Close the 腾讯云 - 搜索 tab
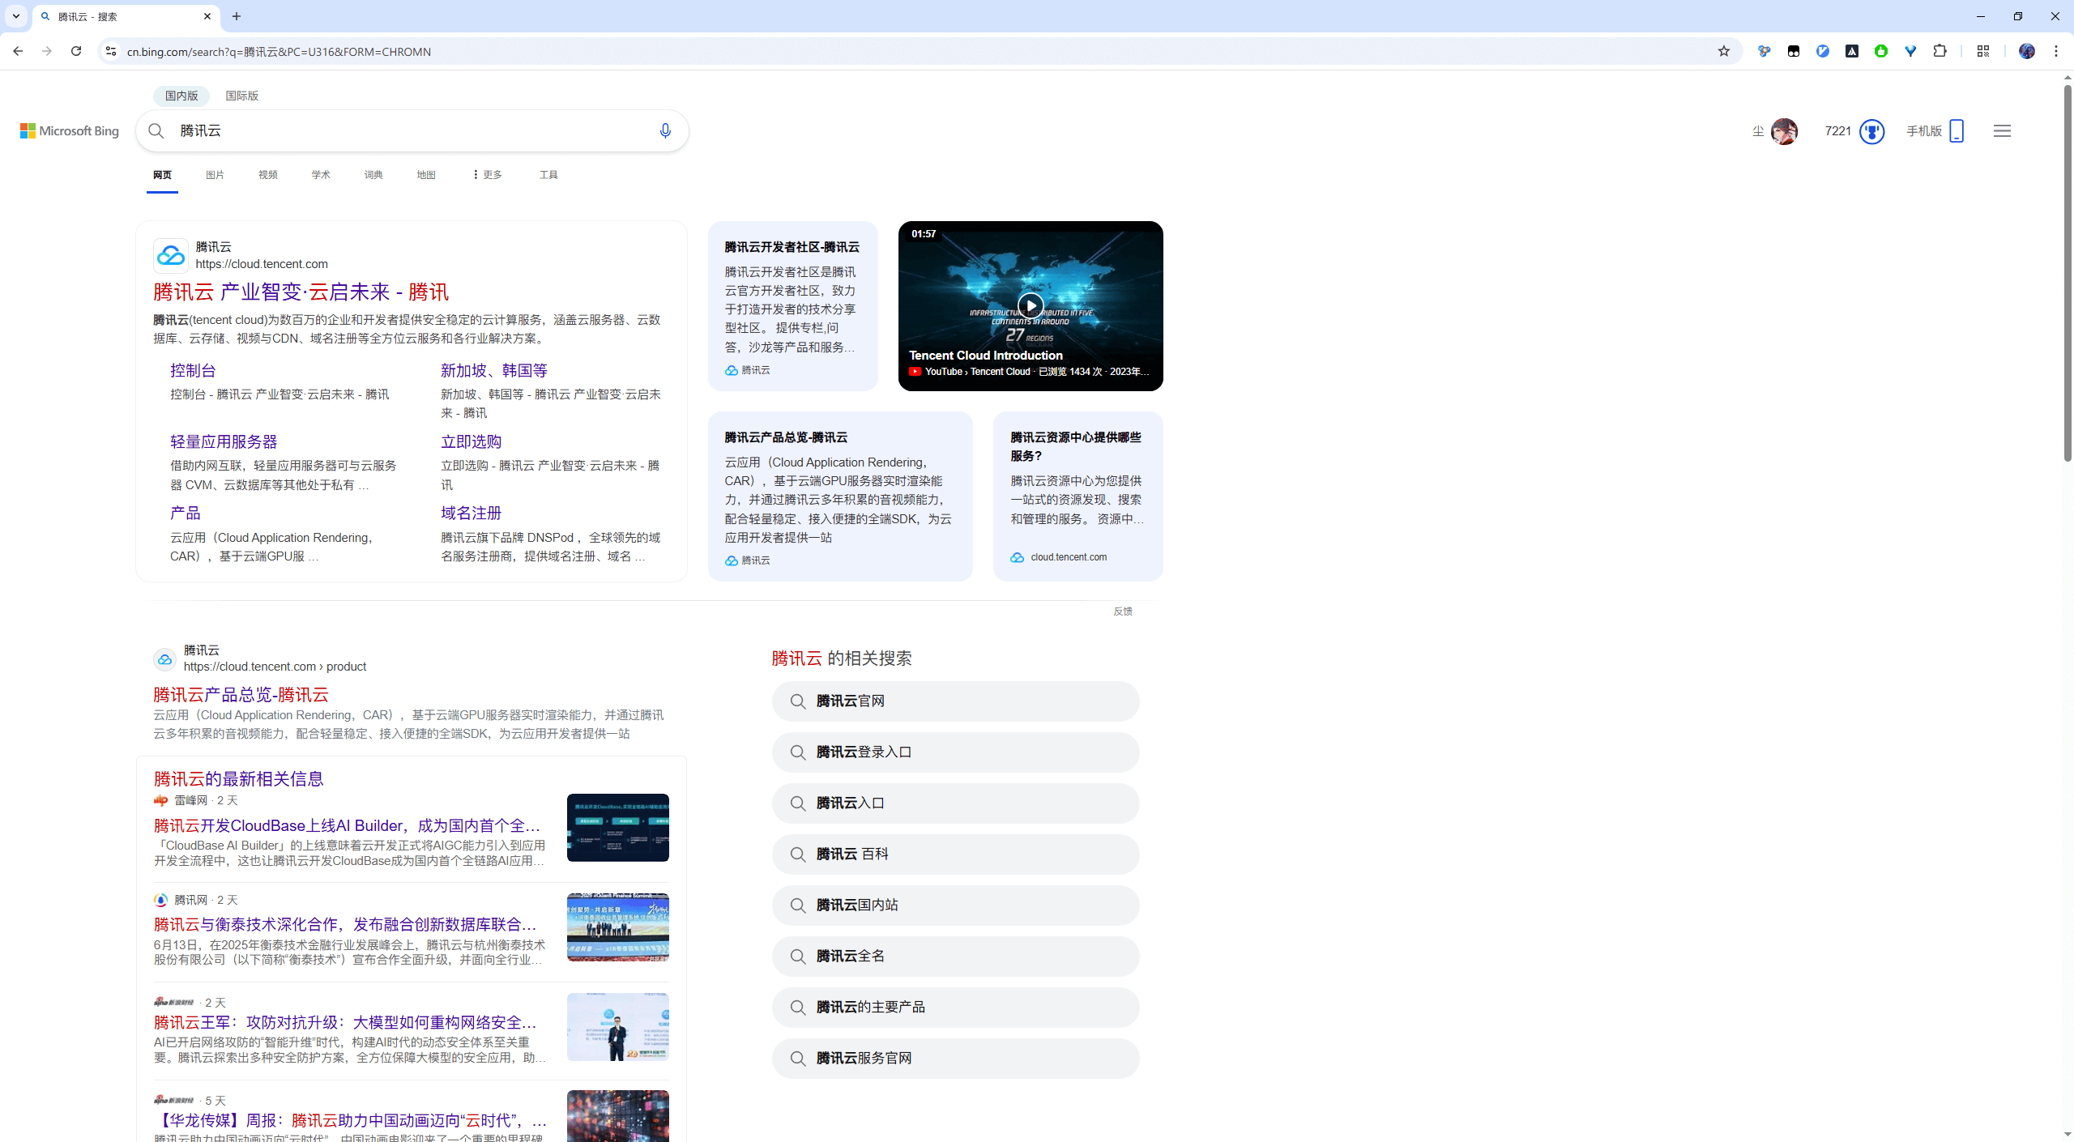This screenshot has height=1142, width=2074. click(x=207, y=16)
